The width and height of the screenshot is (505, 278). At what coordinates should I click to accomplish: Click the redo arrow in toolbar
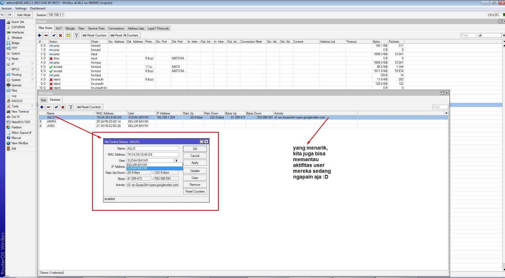point(9,15)
